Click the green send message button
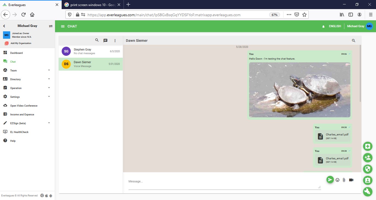Viewport: 376px width, 200px height. click(330, 180)
